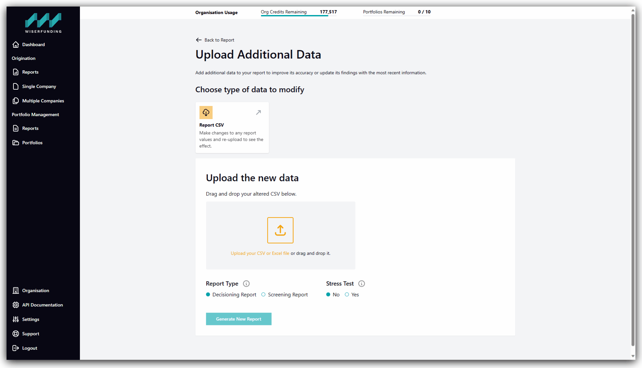Click the Dashboard home icon

pos(16,44)
